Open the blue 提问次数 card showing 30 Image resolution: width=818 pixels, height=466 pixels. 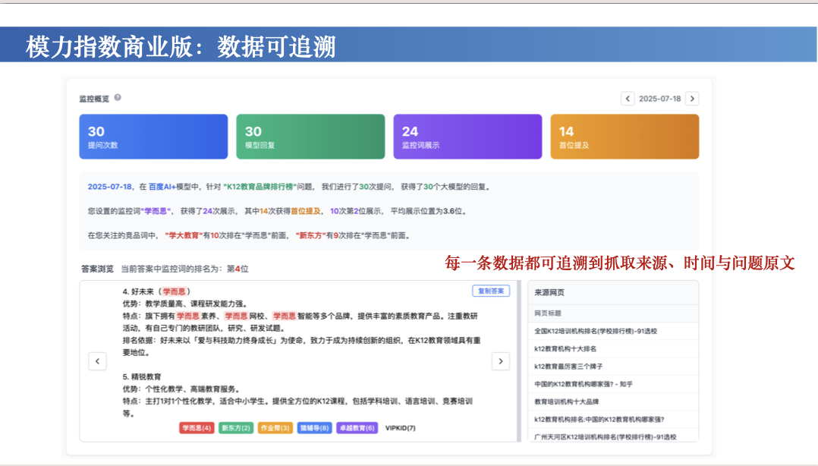(153, 137)
